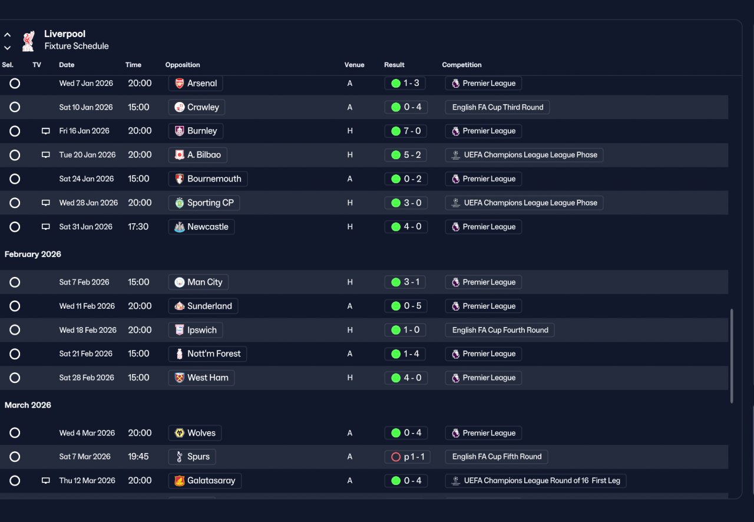Screen dimensions: 754x522
Task: Click the down chevron beside Fixture Schedule
Action: (8, 47)
